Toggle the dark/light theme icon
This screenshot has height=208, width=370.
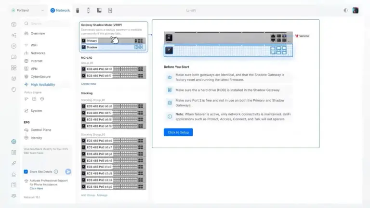pyautogui.click(x=345, y=10)
